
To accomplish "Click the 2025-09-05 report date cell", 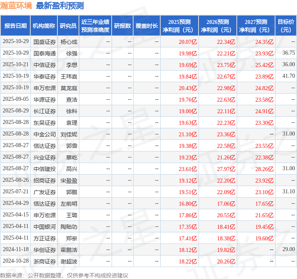I will [x=16, y=100].
